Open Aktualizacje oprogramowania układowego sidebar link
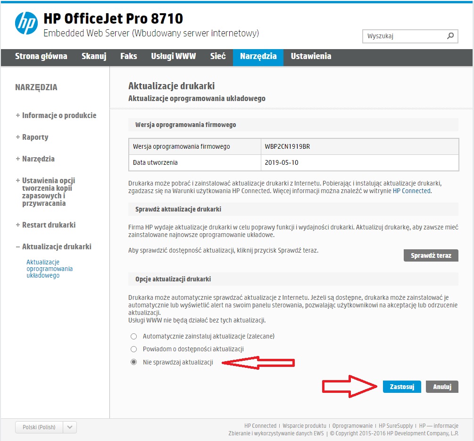Image resolution: width=474 pixels, height=441 pixels. coord(50,269)
